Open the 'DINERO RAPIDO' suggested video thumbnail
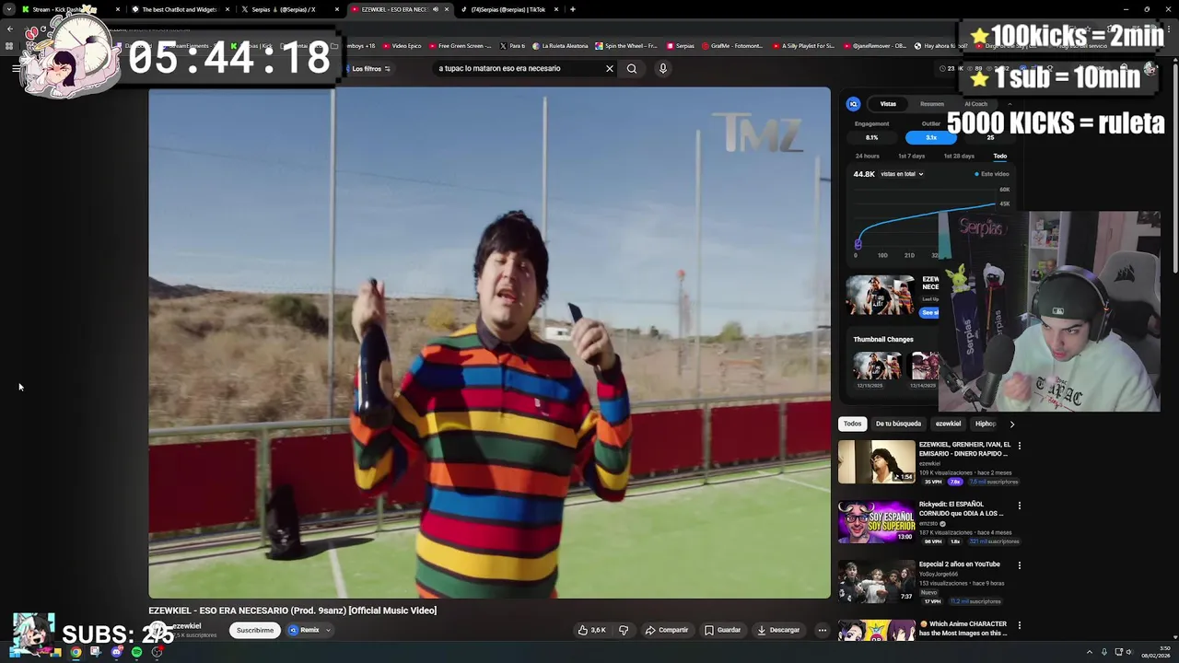1179x663 pixels. [876, 462]
